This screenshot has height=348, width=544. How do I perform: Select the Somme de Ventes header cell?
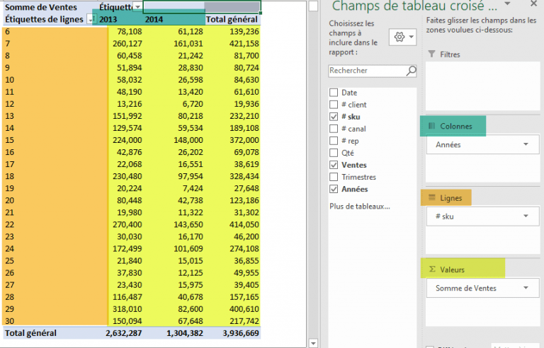(x=50, y=7)
